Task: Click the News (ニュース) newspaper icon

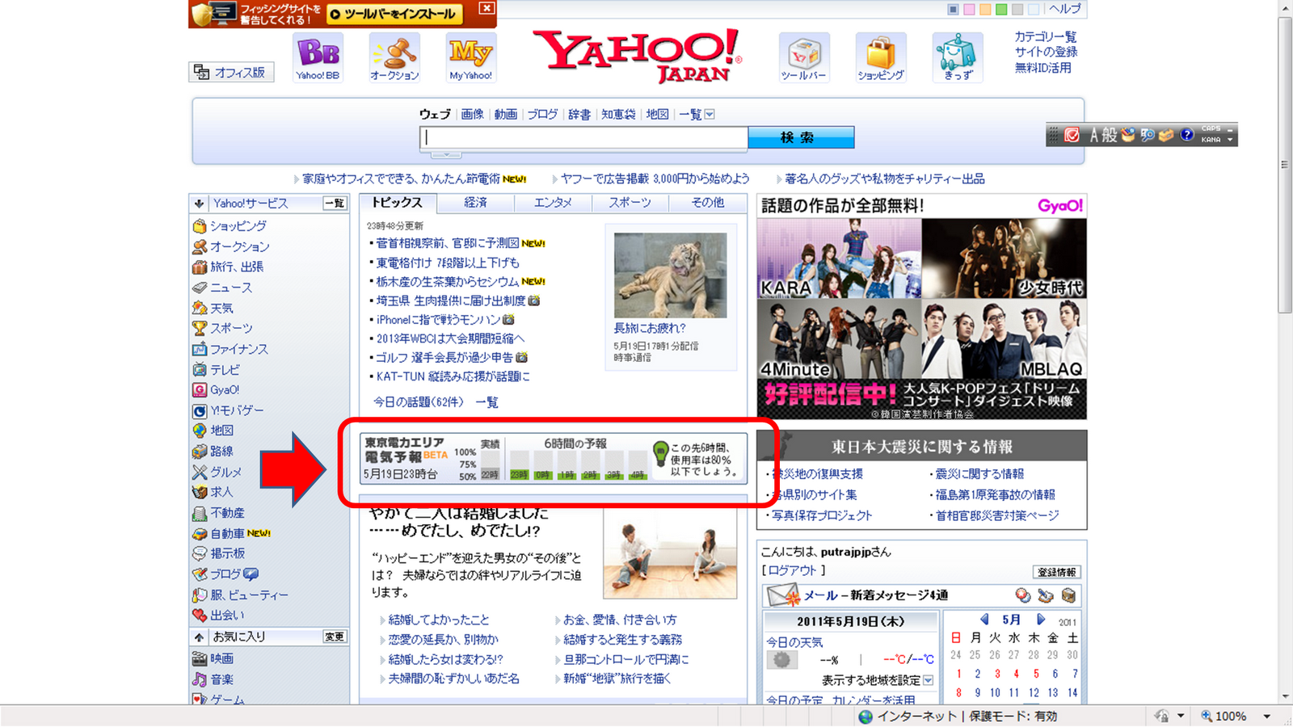Action: tap(200, 288)
